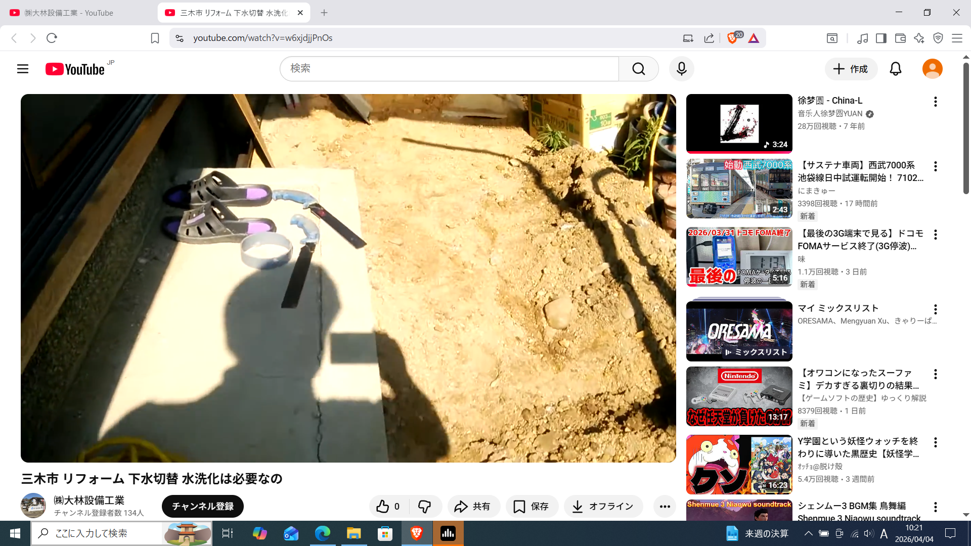Open Brave Leo AI sparkle icon
971x546 pixels.
[919, 38]
